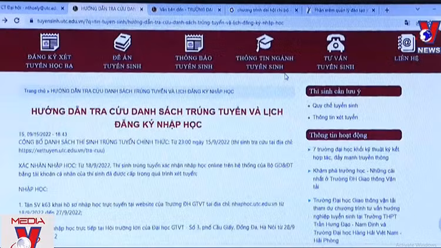The height and width of the screenshot is (248, 441).
Task: Go forward with browser arrow icon
Action: [5, 20]
